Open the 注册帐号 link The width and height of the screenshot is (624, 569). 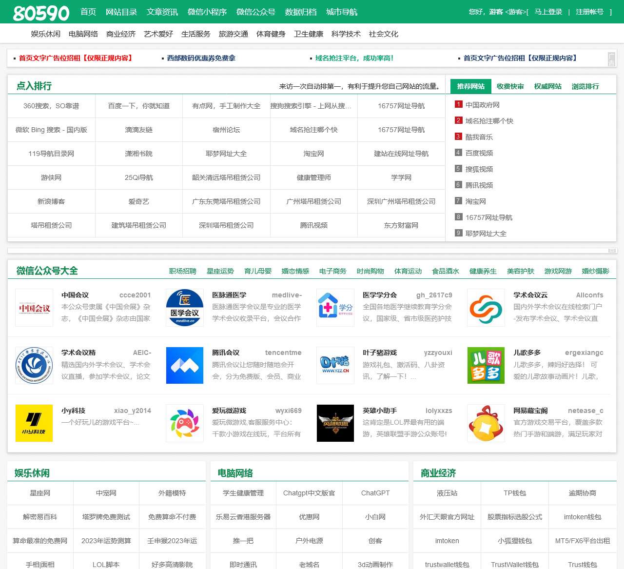[589, 12]
